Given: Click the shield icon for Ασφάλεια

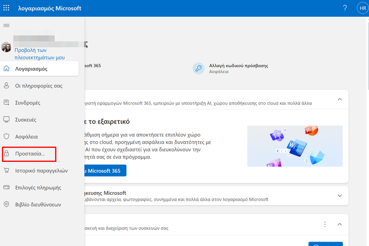Looking at the screenshot, I should (6, 136).
